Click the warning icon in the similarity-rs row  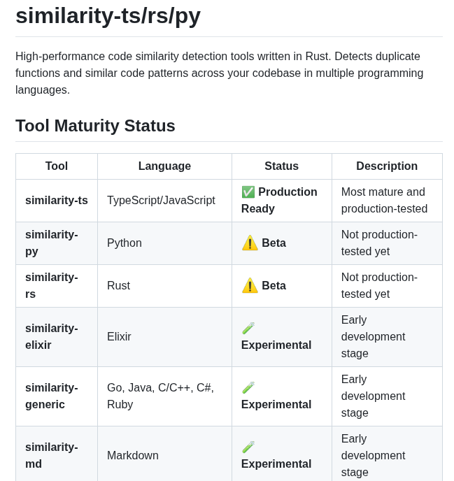pyautogui.click(x=250, y=285)
